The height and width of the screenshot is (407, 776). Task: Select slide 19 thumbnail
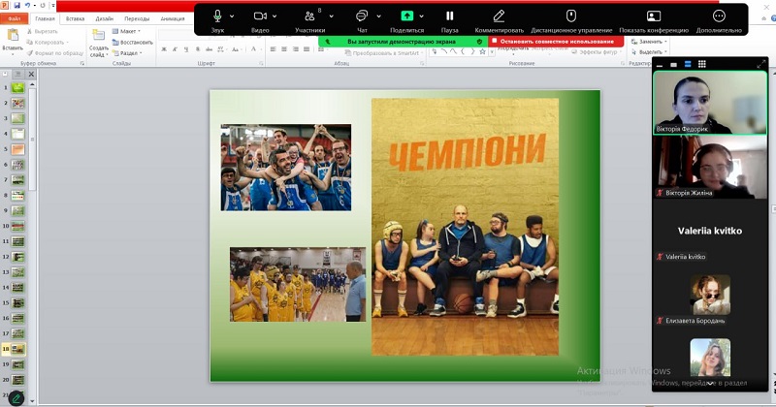point(17,364)
